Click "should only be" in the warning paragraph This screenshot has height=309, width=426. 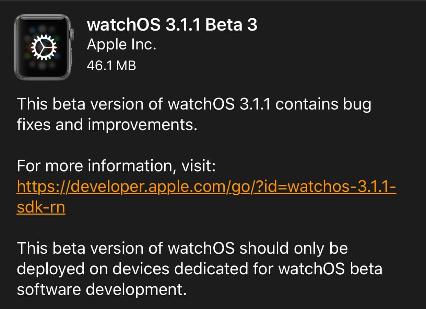294,249
